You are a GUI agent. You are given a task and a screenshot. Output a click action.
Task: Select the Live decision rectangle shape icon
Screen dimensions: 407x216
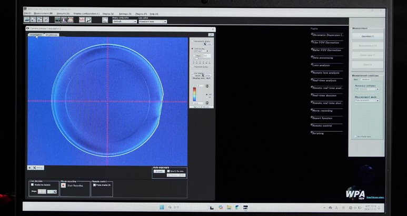point(40,192)
